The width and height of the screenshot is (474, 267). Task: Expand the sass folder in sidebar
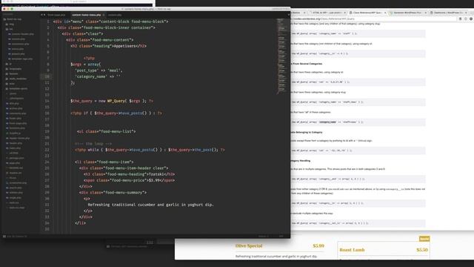[x=10, y=84]
